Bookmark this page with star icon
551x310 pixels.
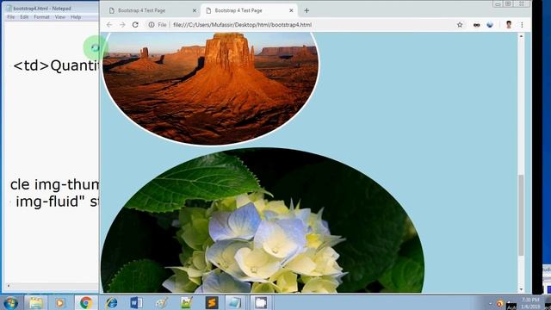click(x=460, y=25)
